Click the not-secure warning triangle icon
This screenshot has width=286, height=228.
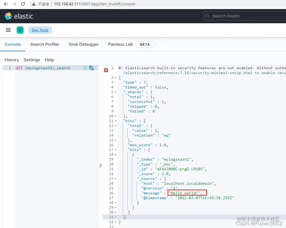[34, 4]
